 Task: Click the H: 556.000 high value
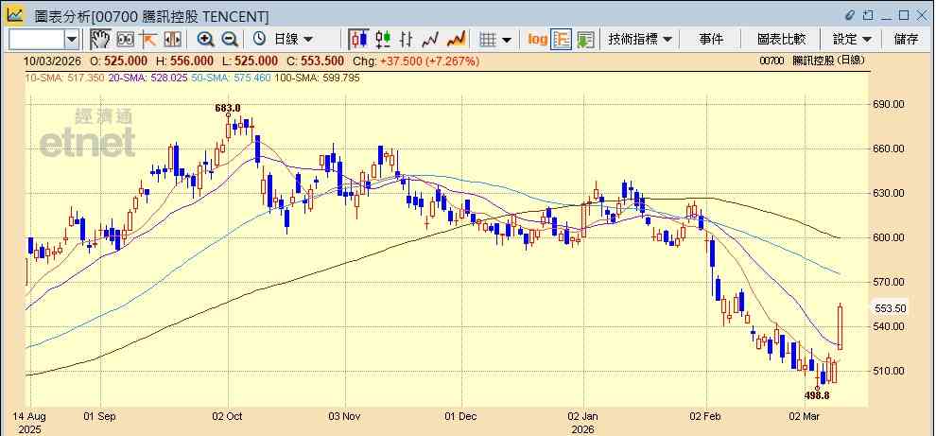tap(185, 61)
